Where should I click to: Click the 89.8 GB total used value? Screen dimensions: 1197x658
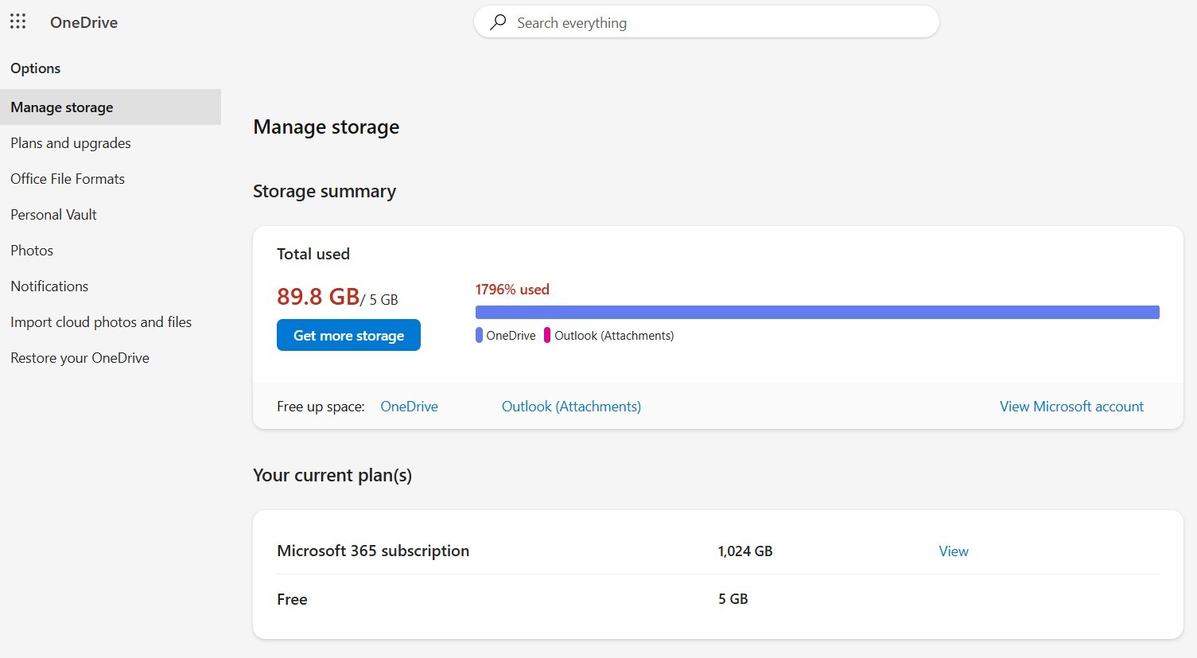(x=318, y=297)
